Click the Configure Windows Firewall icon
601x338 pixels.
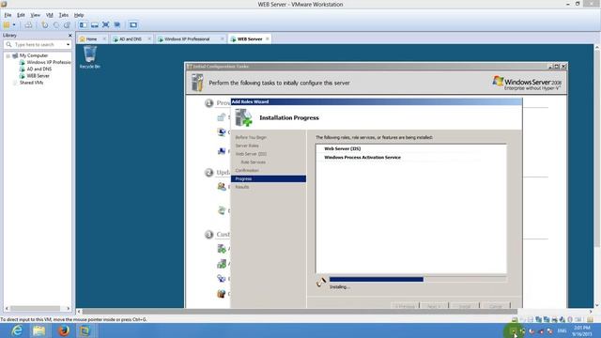pos(222,294)
